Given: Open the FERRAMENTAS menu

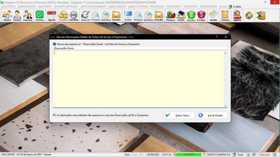Looking at the screenshot, I should point(208,7).
